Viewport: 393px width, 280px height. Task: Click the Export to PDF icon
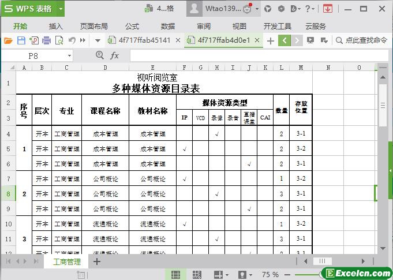pyautogui.click(x=34, y=40)
